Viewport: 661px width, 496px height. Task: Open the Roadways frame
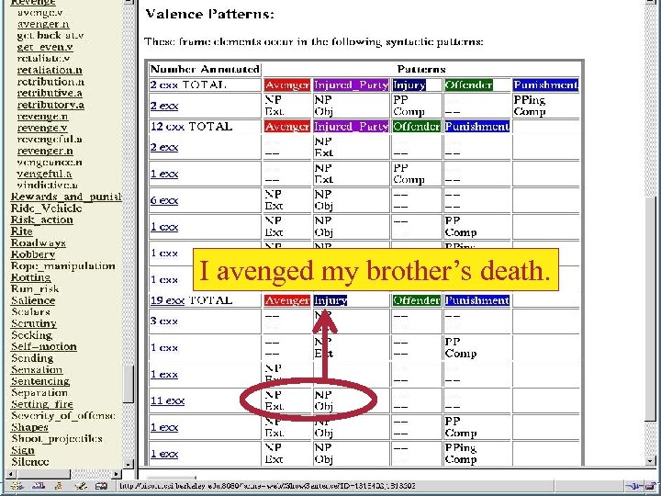click(x=39, y=242)
